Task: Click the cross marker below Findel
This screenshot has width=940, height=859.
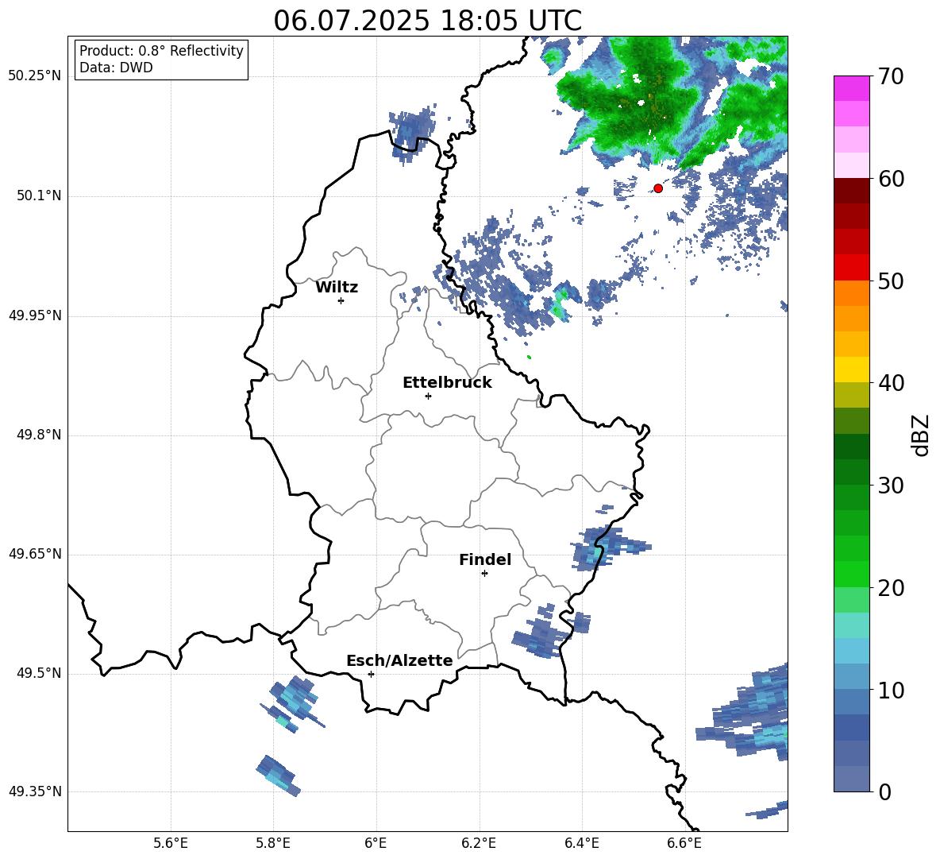Action: point(484,574)
